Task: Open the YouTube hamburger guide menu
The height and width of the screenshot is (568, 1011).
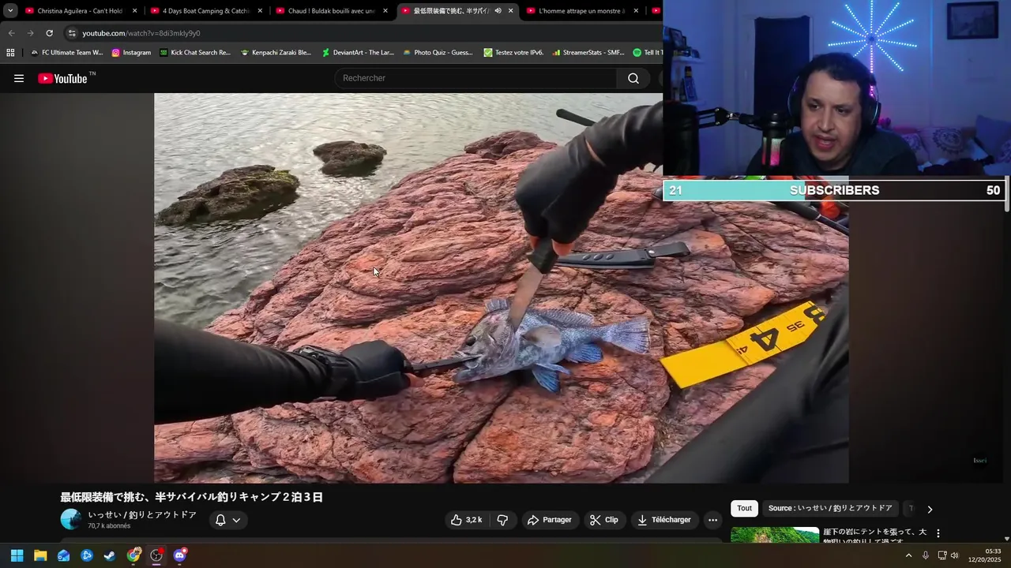Action: pyautogui.click(x=19, y=78)
